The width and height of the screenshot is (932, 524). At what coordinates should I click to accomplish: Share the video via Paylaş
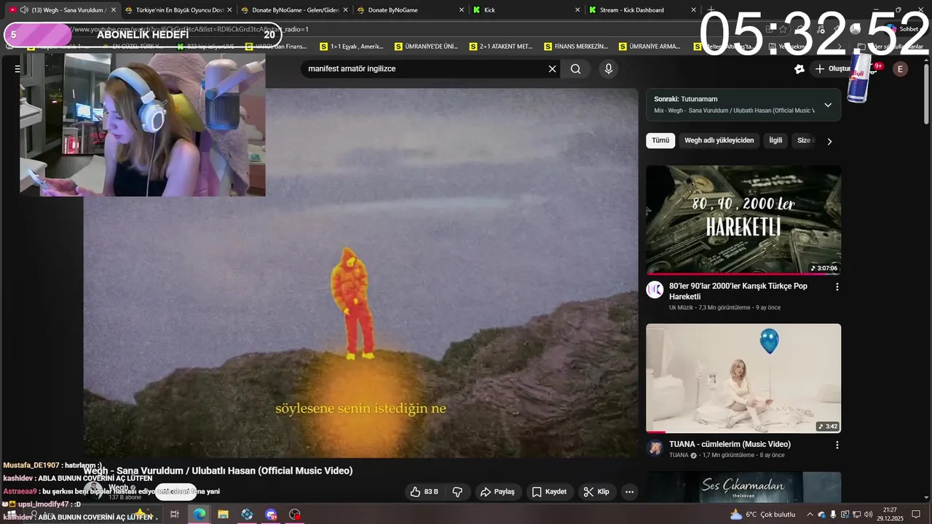[x=497, y=492]
